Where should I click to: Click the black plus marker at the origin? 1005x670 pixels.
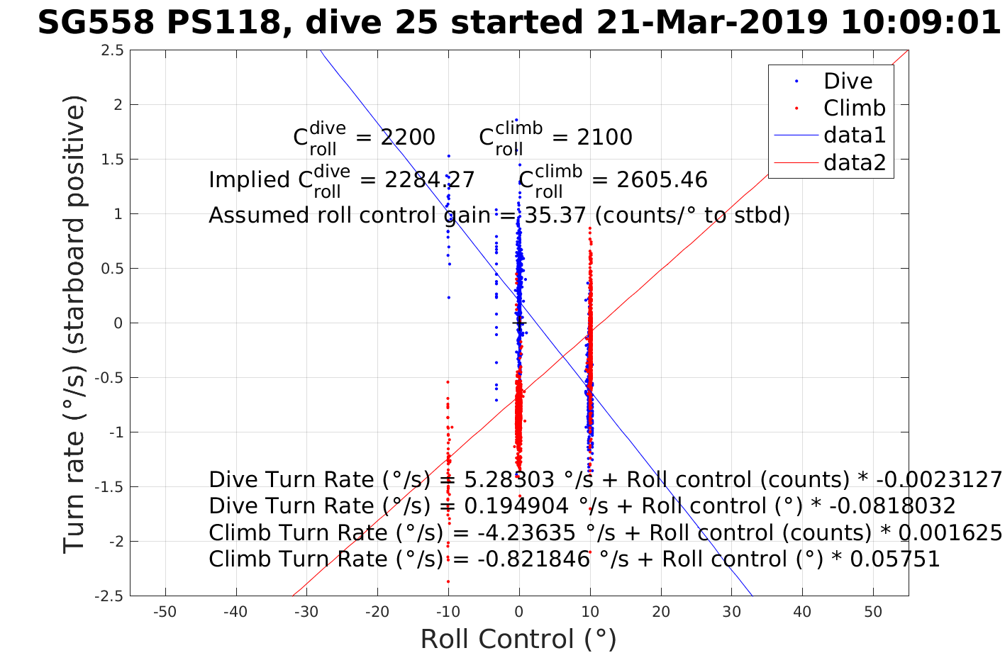[519, 323]
